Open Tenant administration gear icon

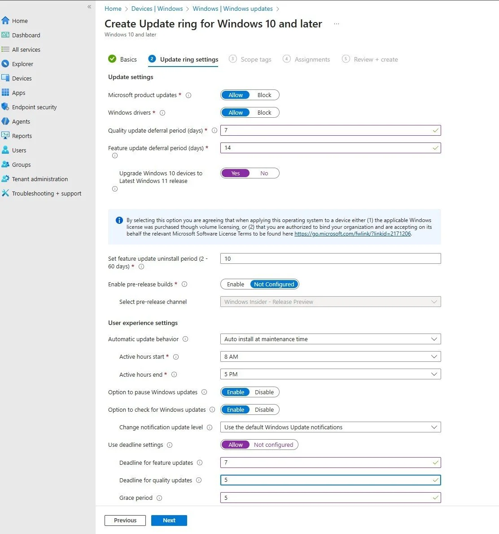[5, 178]
